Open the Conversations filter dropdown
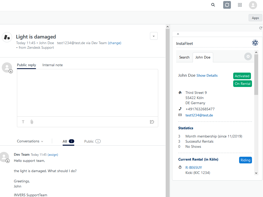Image resolution: width=263 pixels, height=197 pixels. click(x=30, y=141)
